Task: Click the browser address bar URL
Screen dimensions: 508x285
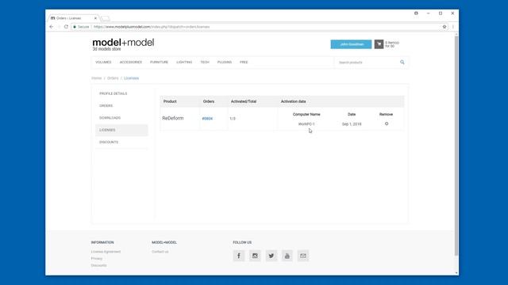Action: pyautogui.click(x=152, y=27)
